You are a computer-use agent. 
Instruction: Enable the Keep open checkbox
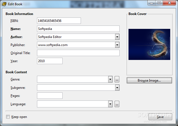pyautogui.click(x=8, y=117)
